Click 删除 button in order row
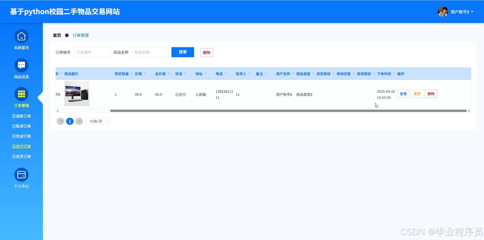 431,94
